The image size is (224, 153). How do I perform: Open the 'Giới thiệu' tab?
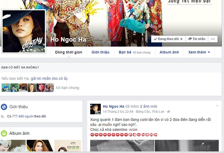coord(100,52)
